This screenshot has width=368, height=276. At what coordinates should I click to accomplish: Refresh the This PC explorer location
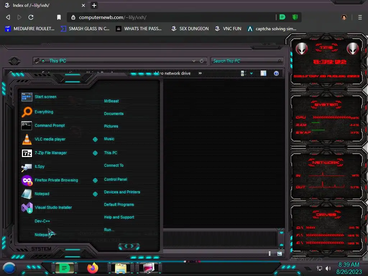[202, 61]
